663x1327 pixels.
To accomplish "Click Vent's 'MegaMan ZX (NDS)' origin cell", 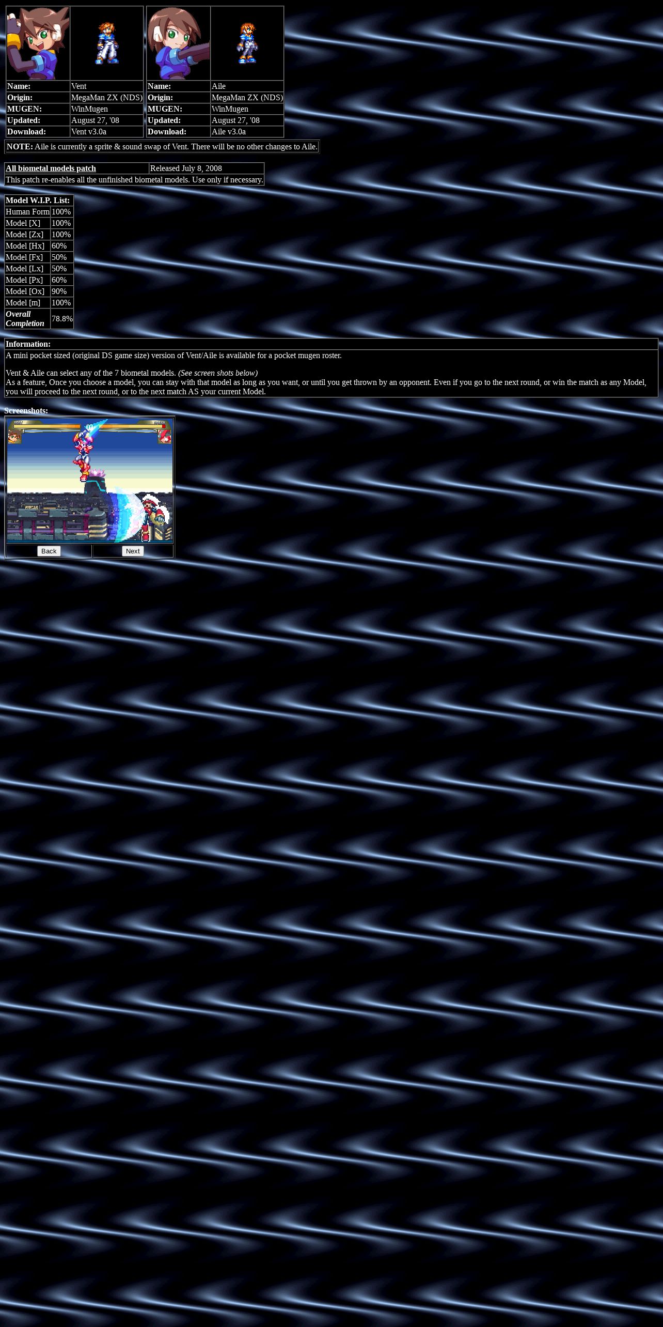I will (x=106, y=98).
